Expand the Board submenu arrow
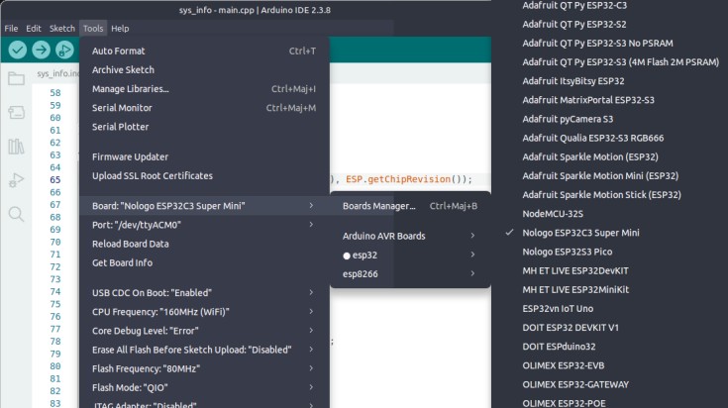The height and width of the screenshot is (408, 728). click(311, 206)
